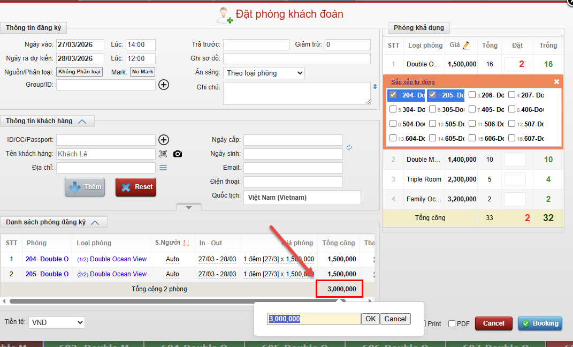The width and height of the screenshot is (573, 347).
Task: Collapse the Danh sách phòng đăng ký section
Action: tap(95, 222)
